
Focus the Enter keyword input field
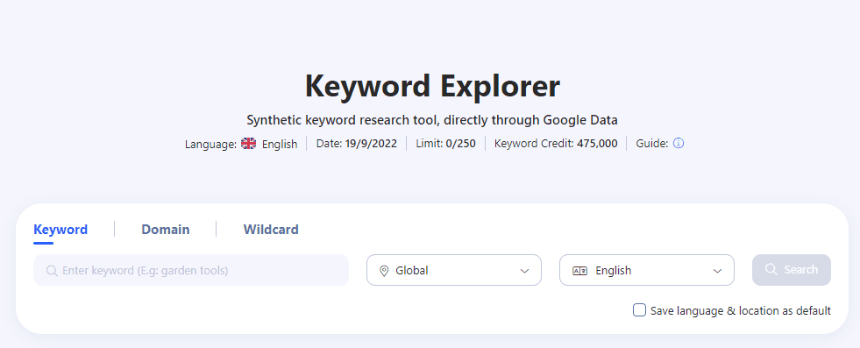pos(191,270)
